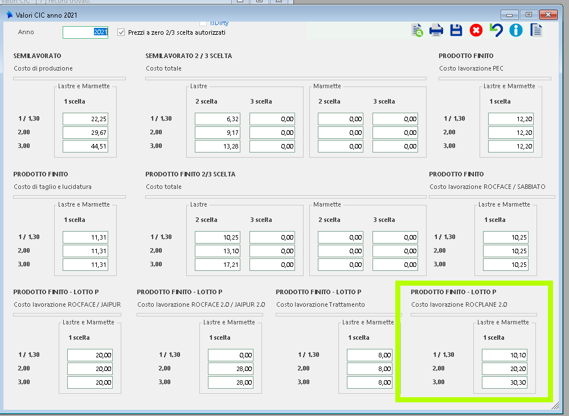Edit ROCPLANE 2.0 field showing 30,30
This screenshot has height=416, width=569.
pos(505,382)
